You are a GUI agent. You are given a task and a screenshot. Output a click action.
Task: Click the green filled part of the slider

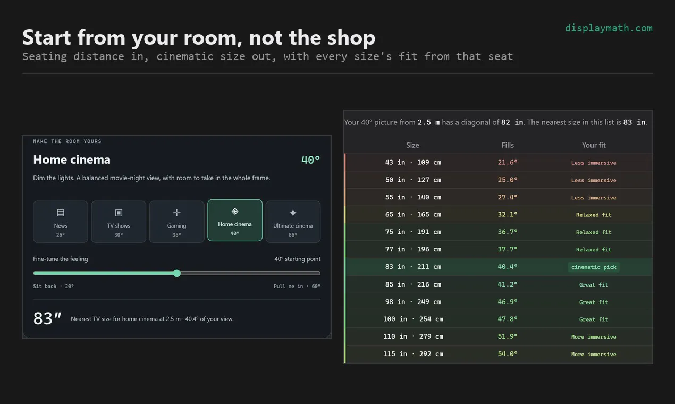coord(104,273)
